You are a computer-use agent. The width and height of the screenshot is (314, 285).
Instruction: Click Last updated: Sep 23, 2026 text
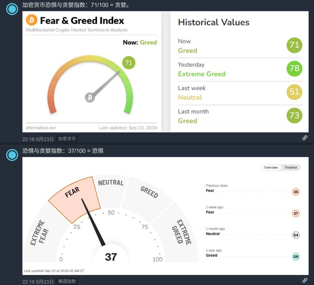tap(128, 128)
